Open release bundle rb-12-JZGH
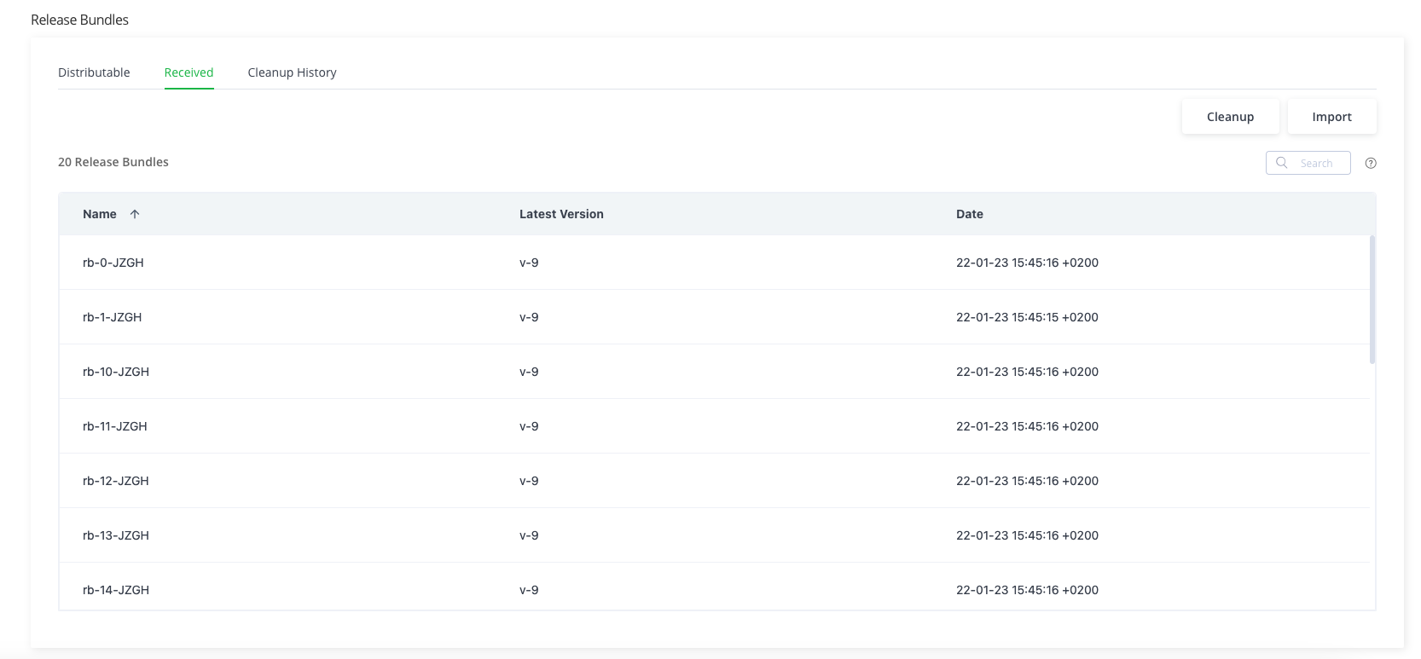 click(116, 481)
